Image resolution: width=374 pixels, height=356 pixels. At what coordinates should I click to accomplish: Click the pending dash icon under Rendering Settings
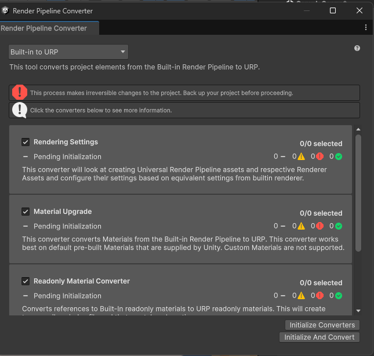pos(26,157)
